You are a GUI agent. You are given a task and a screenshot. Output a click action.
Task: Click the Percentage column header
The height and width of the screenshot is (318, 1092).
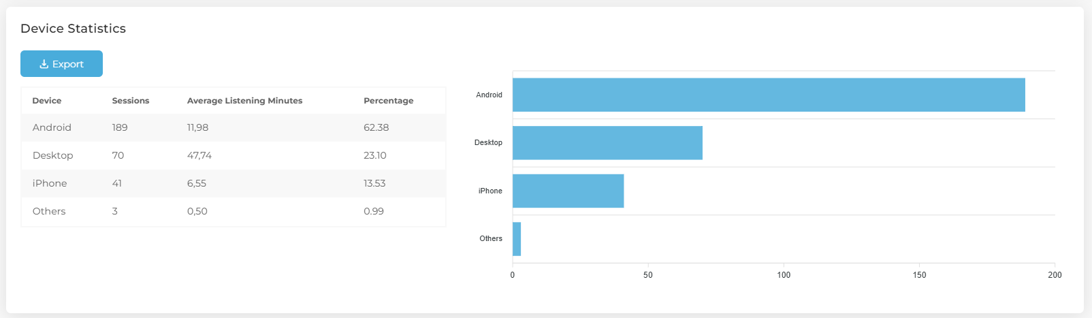pos(388,100)
